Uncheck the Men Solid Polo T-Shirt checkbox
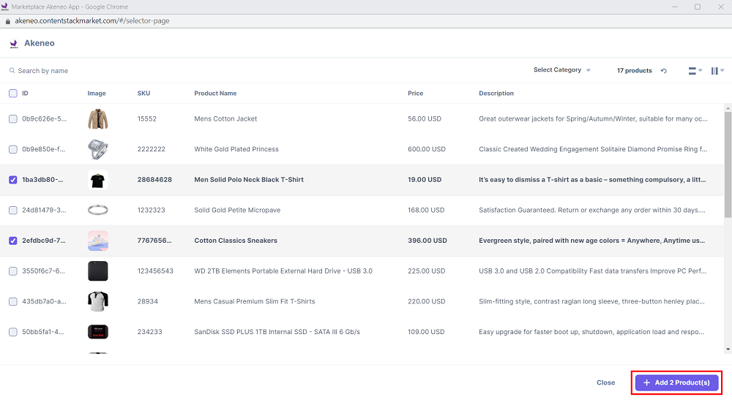The width and height of the screenshot is (732, 408). point(13,180)
